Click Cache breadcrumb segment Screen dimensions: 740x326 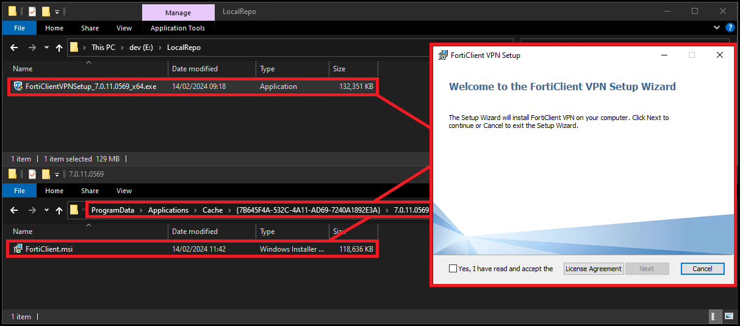[x=213, y=210]
